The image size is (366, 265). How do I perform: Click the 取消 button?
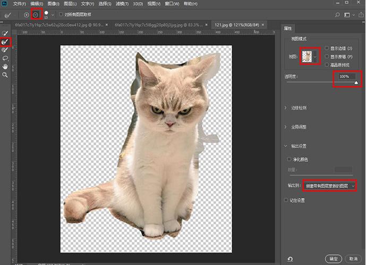coord(353,259)
